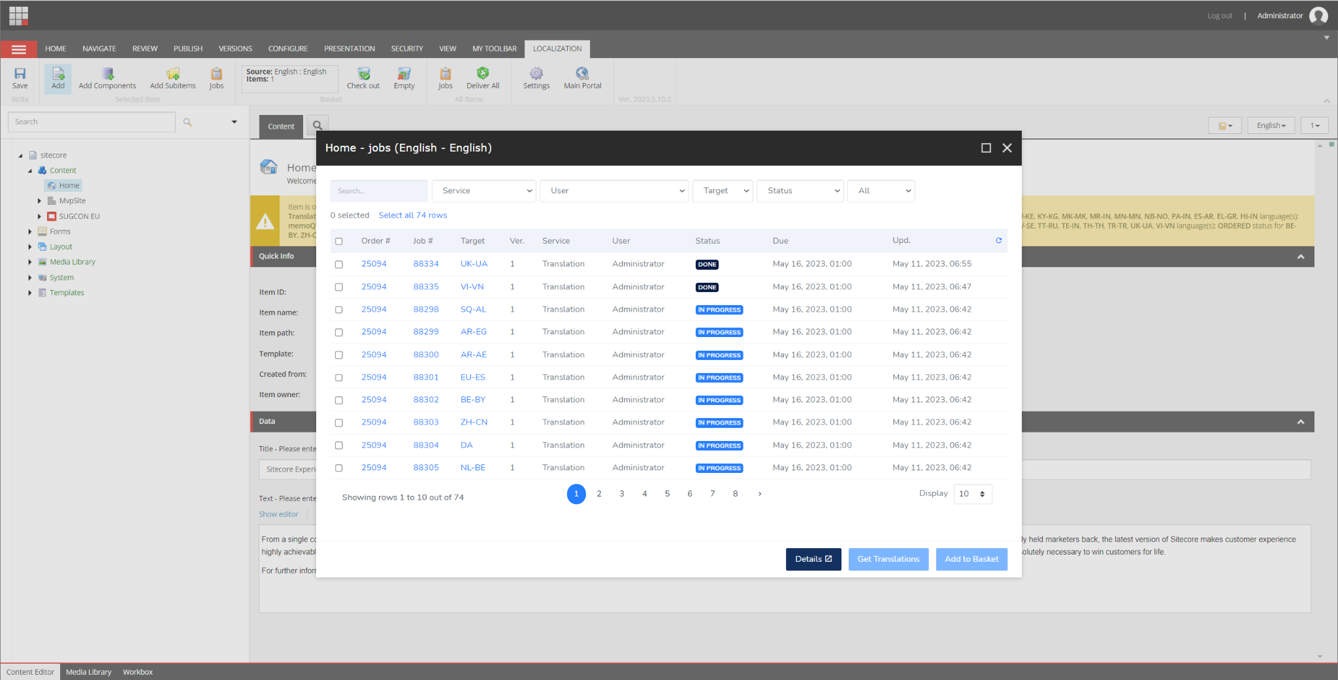Click the basket Check out icon
This screenshot has height=680, width=1338.
point(364,73)
